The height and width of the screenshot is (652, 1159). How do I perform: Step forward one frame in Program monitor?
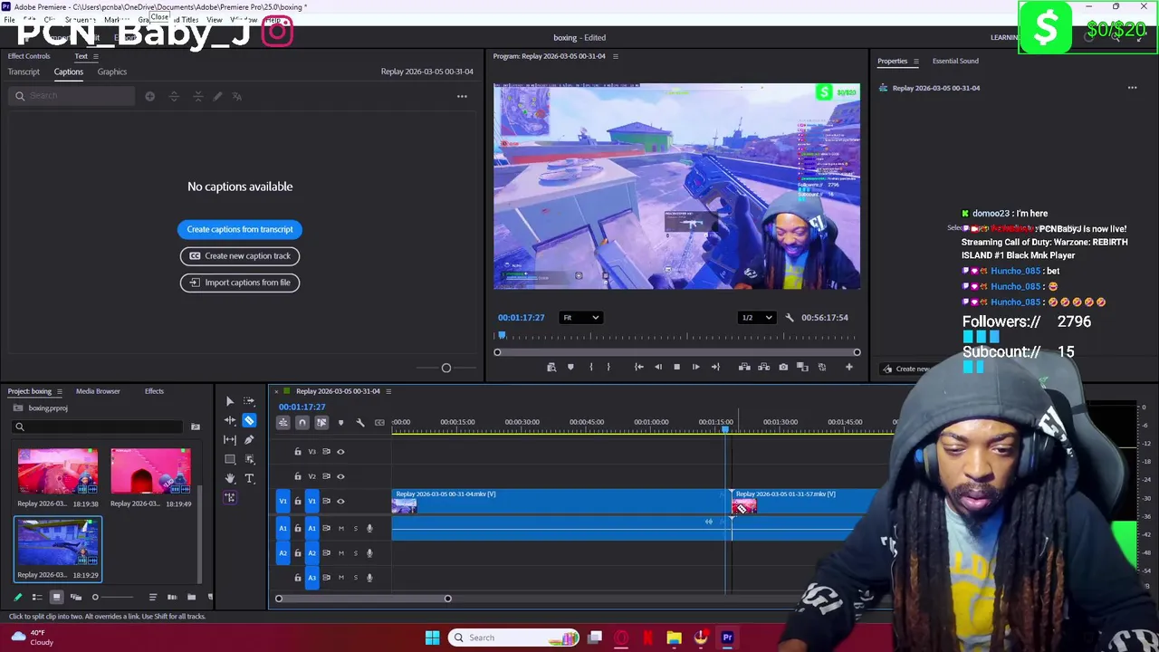[695, 367]
